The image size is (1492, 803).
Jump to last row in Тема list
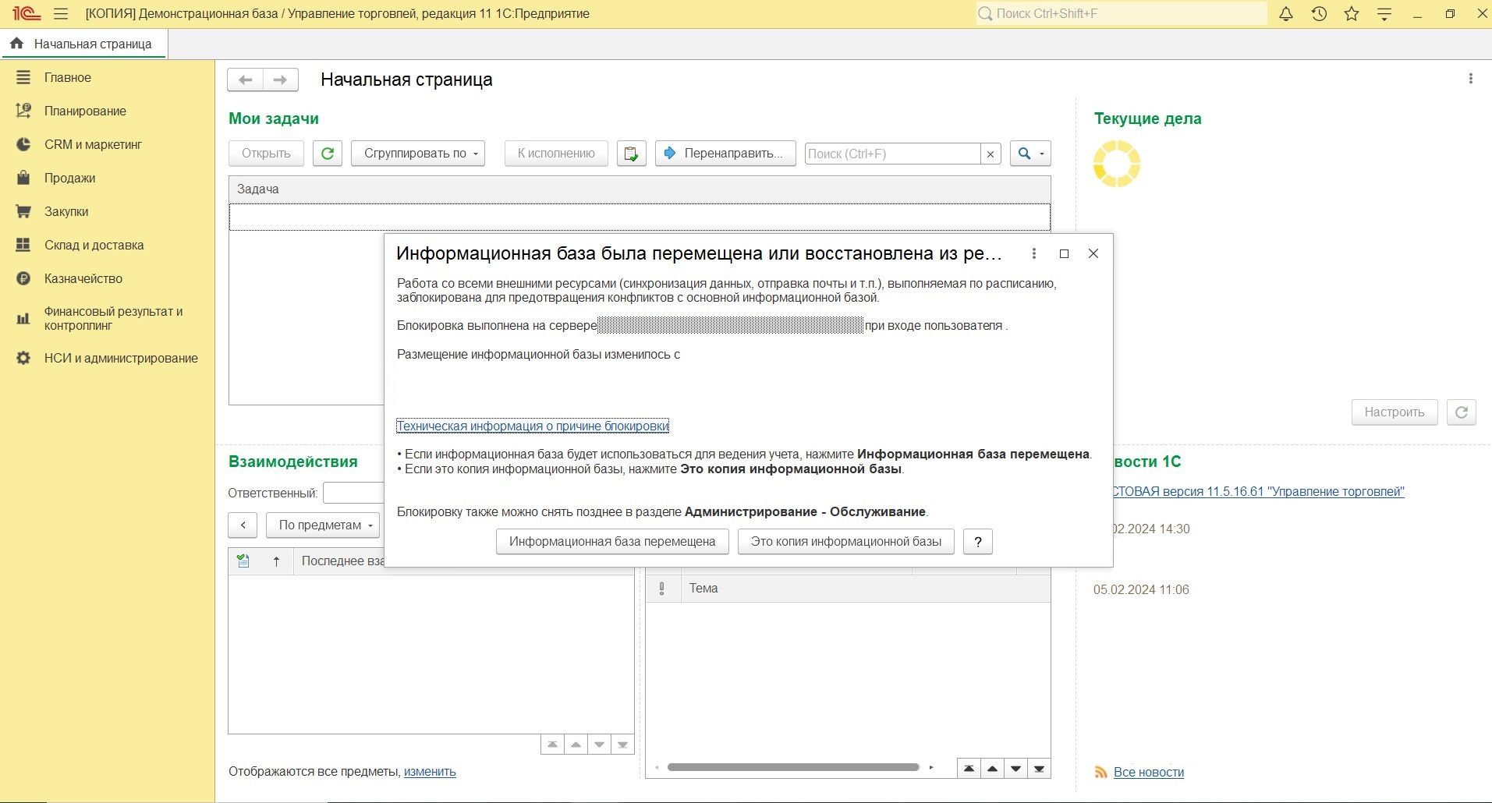pyautogui.click(x=1039, y=769)
